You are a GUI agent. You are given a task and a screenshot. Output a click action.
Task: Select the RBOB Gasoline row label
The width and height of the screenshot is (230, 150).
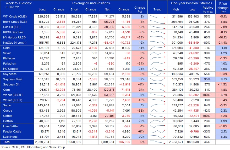click(13, 32)
